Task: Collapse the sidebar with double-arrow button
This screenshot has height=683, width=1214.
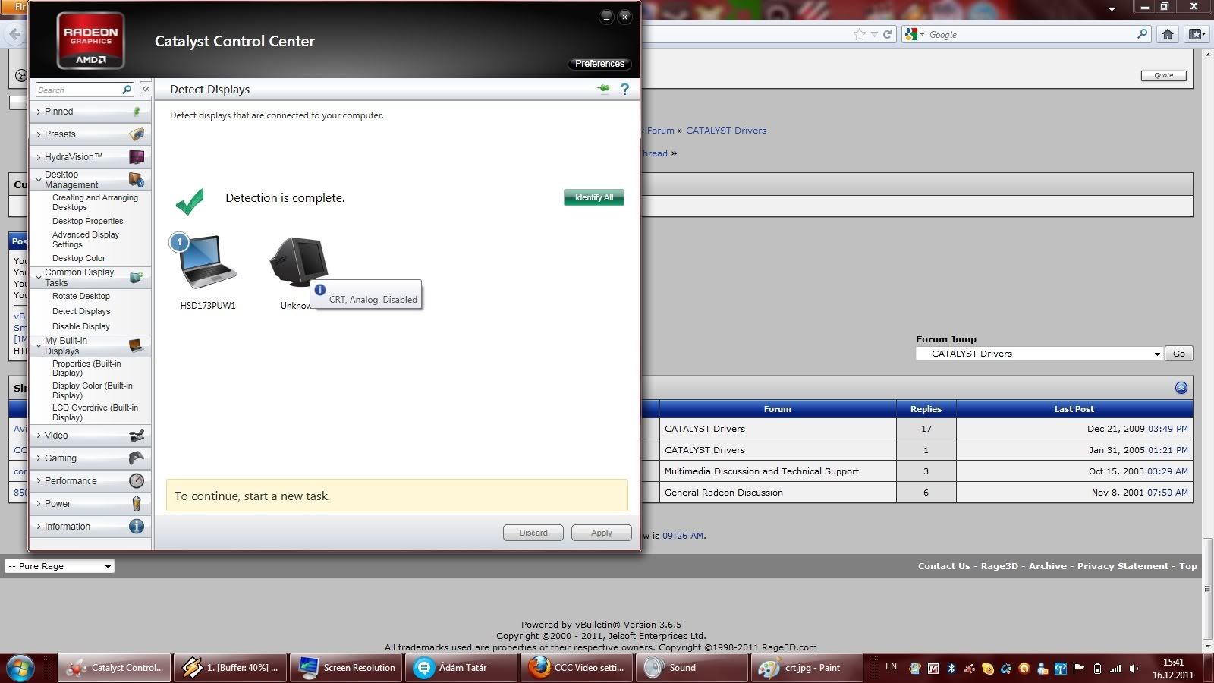Action: click(146, 90)
